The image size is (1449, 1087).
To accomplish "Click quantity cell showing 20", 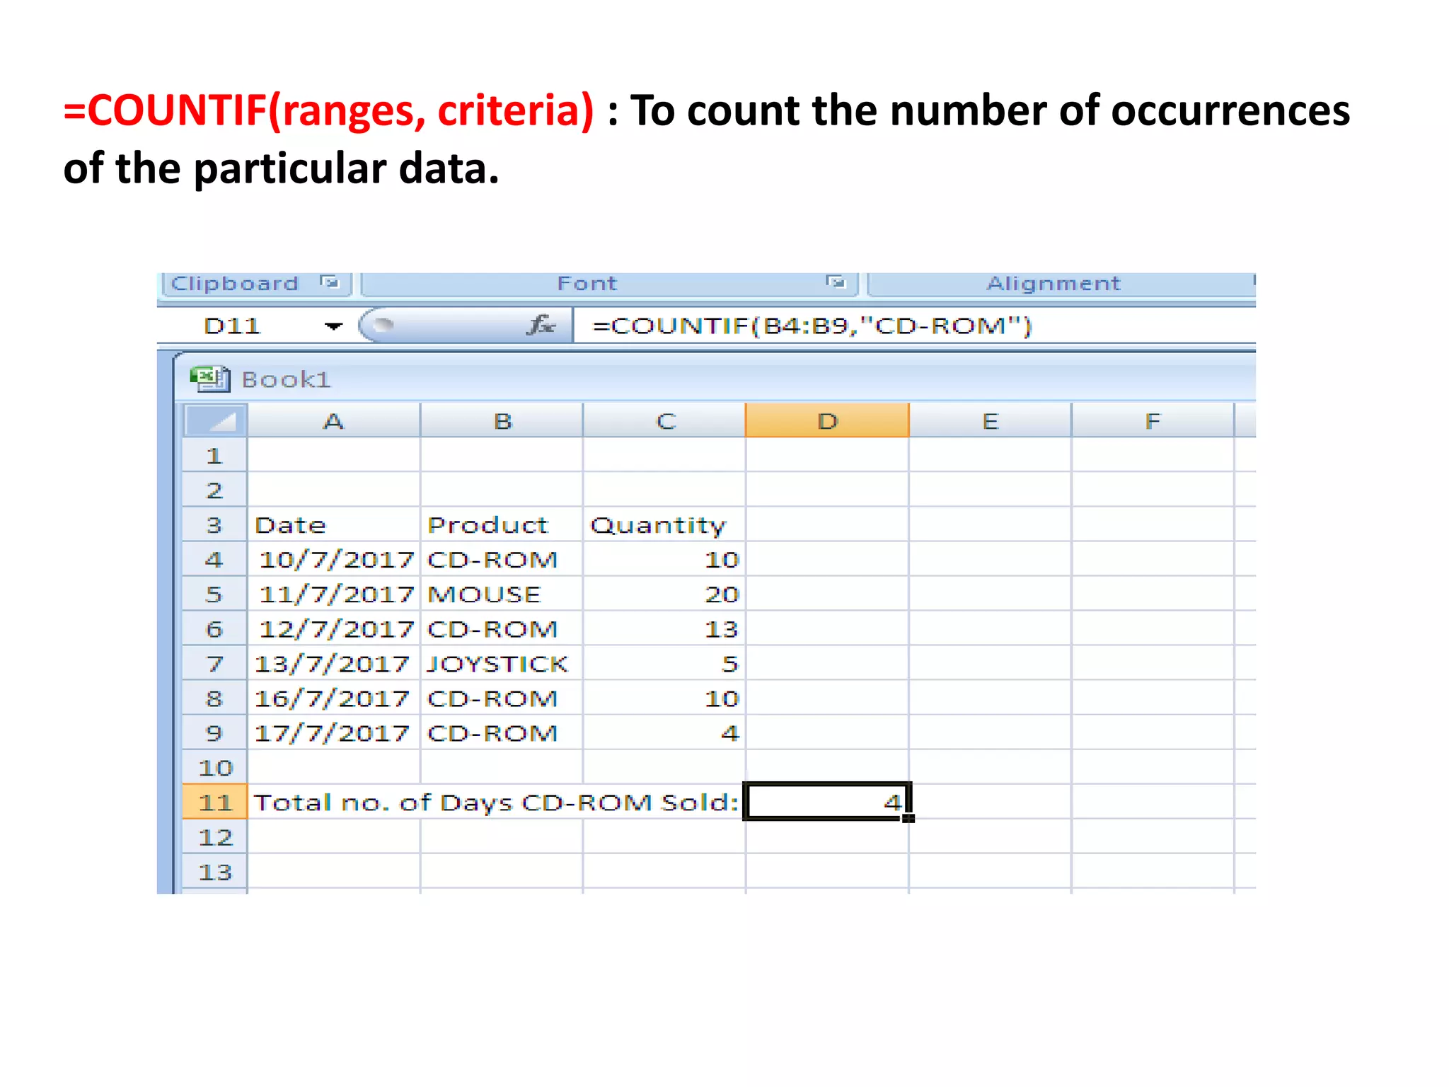I will 664,594.
